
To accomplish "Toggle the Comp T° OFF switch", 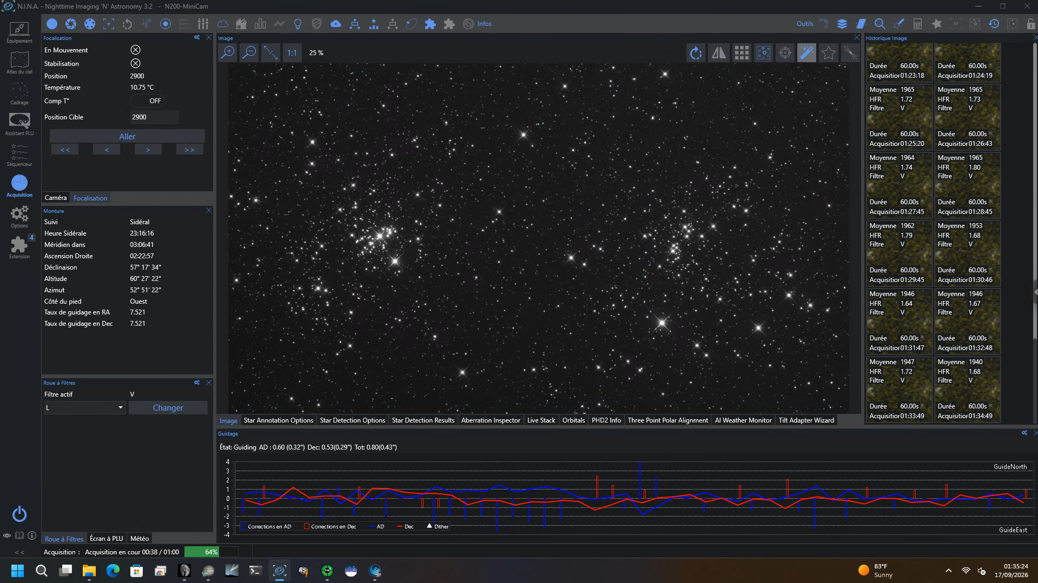I will [148, 100].
